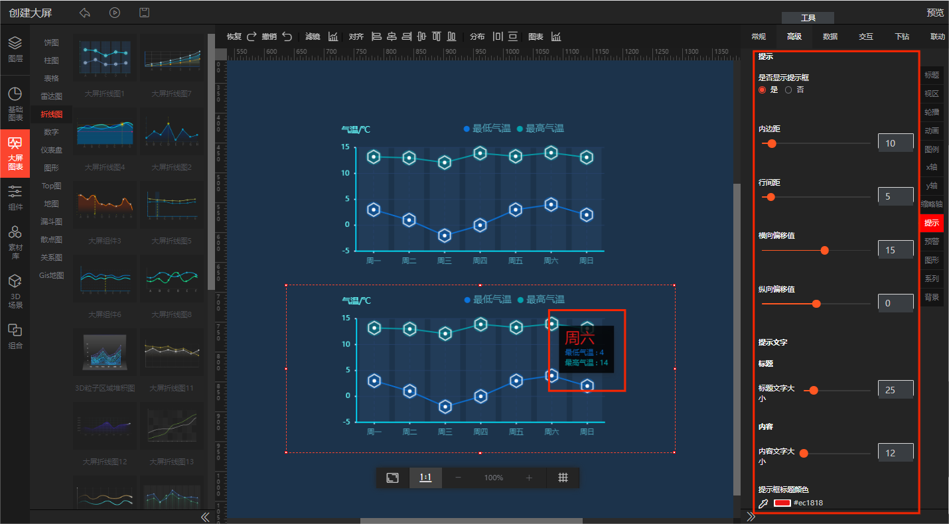Click the red #ec1818 color swatch
Viewport: 949px width, 524px height.
[782, 503]
